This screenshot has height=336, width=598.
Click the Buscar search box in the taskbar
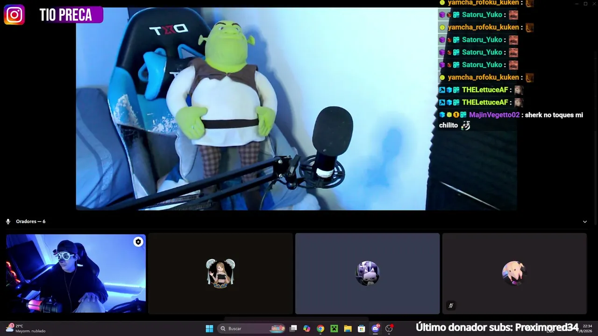pyautogui.click(x=252, y=329)
